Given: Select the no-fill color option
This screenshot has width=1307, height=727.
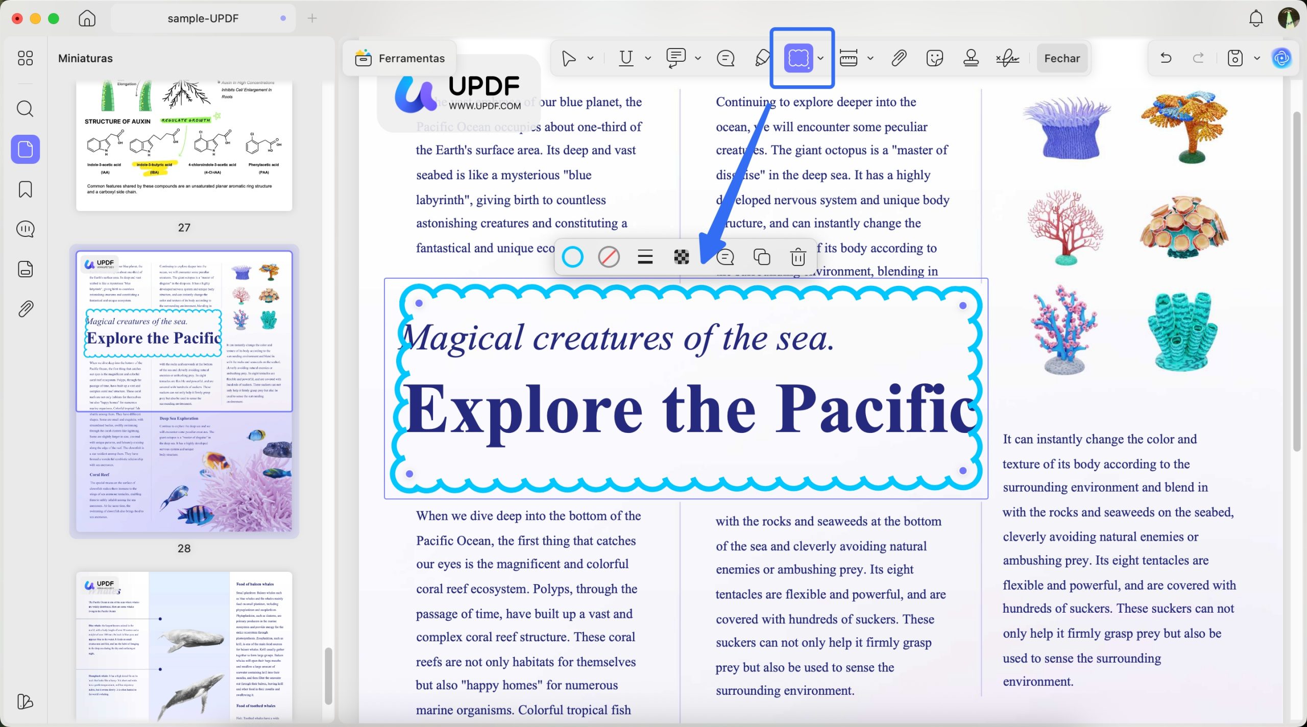Looking at the screenshot, I should coord(609,257).
